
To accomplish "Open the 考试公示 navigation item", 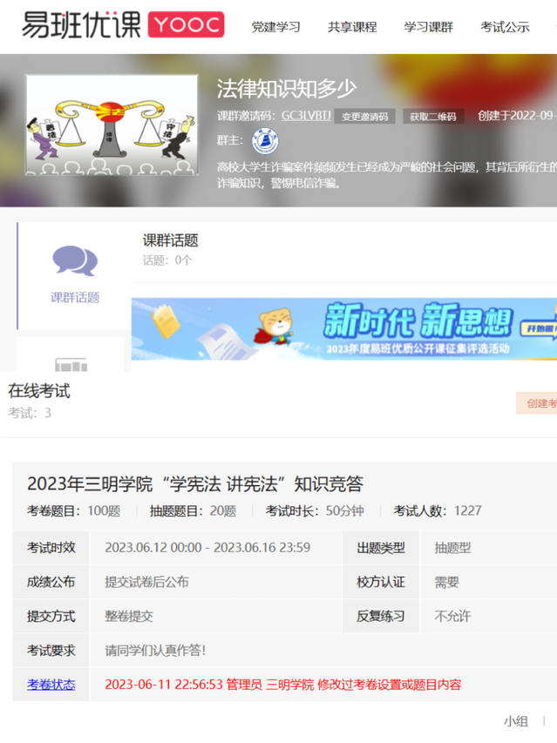I will click(505, 27).
